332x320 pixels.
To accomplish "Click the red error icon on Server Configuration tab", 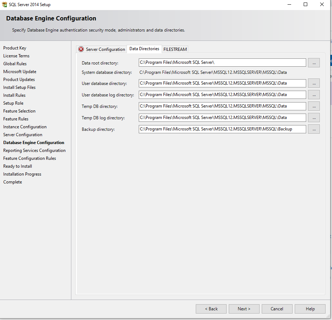I will tap(81, 49).
